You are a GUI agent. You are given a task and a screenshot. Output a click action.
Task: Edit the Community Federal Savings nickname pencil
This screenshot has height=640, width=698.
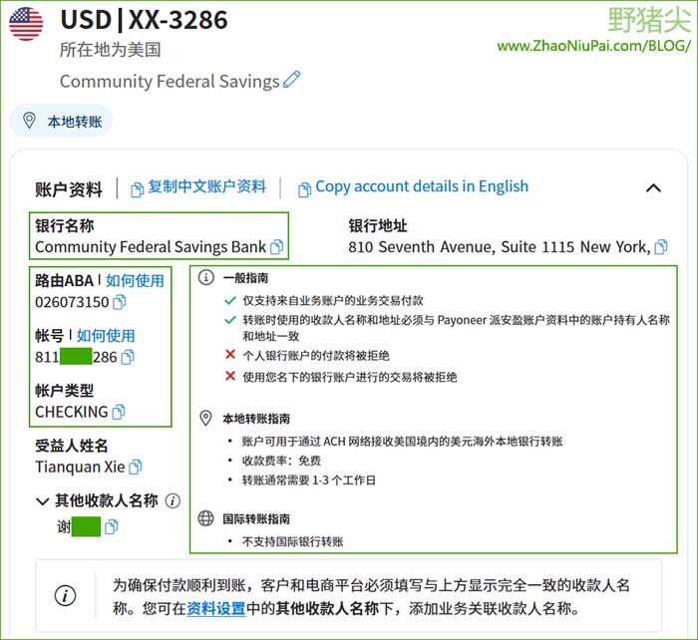291,80
